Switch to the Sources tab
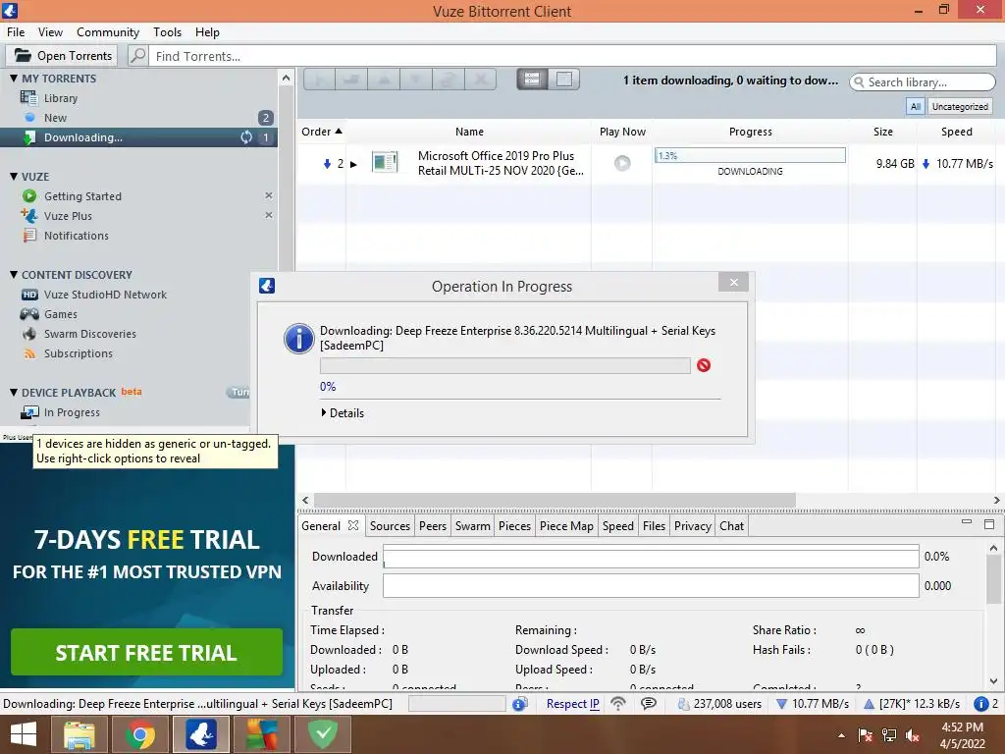Image resolution: width=1005 pixels, height=754 pixels. pyautogui.click(x=390, y=526)
